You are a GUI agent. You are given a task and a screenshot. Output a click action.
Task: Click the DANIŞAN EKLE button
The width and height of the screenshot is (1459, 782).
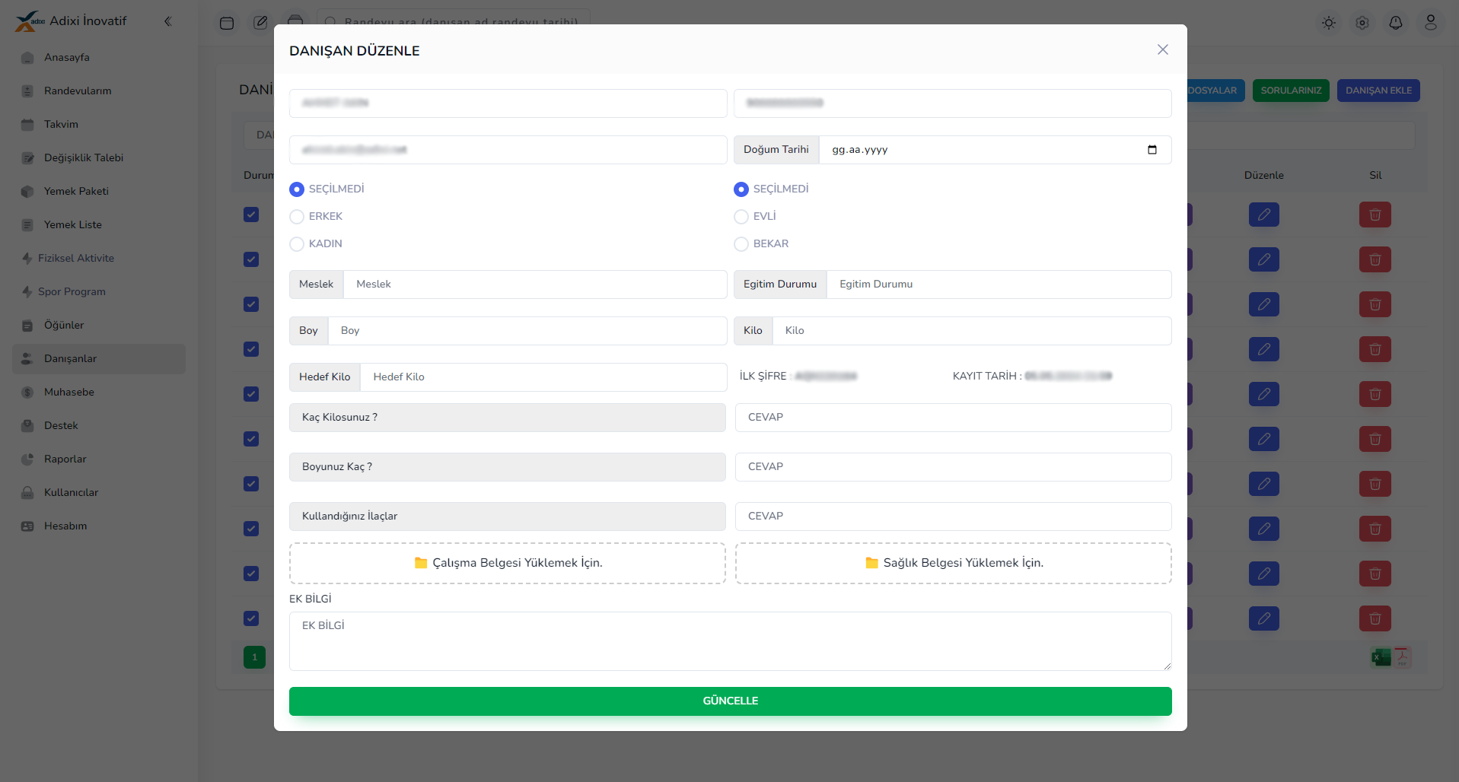pos(1378,91)
